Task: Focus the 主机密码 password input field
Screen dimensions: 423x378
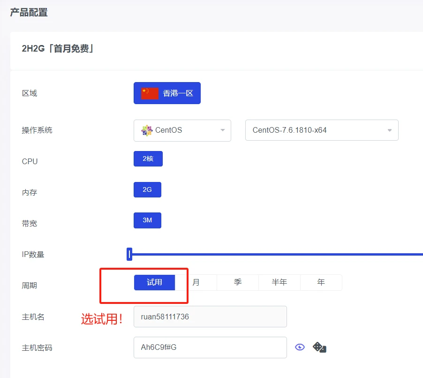Action: (210, 348)
